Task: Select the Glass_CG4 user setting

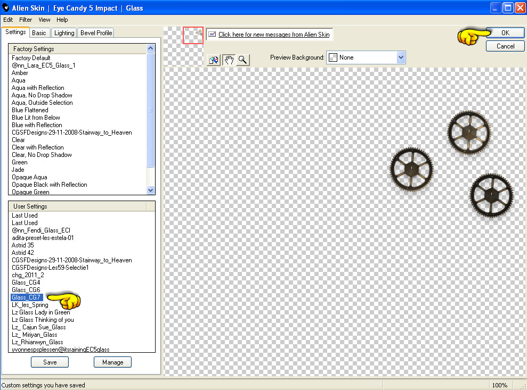Action: click(26, 283)
